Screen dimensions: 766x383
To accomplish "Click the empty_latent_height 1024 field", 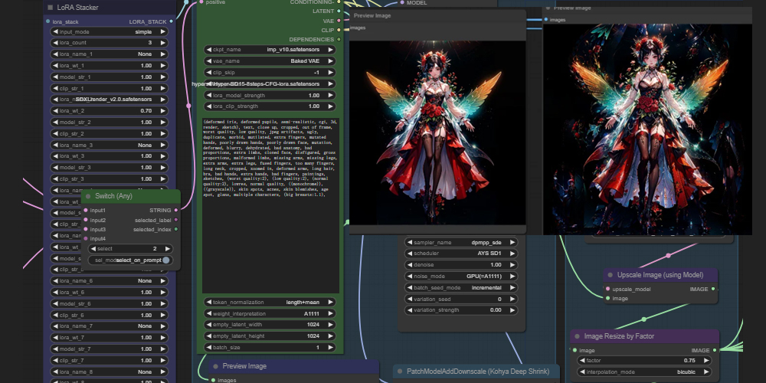I will [270, 336].
